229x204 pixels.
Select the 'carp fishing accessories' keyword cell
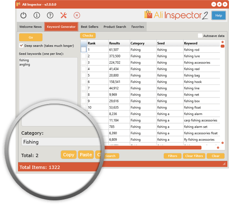click(202, 120)
